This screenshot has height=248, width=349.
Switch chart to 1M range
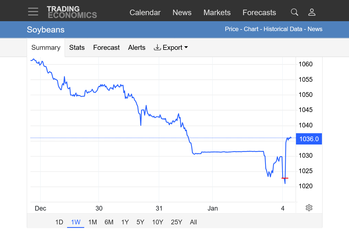92,222
